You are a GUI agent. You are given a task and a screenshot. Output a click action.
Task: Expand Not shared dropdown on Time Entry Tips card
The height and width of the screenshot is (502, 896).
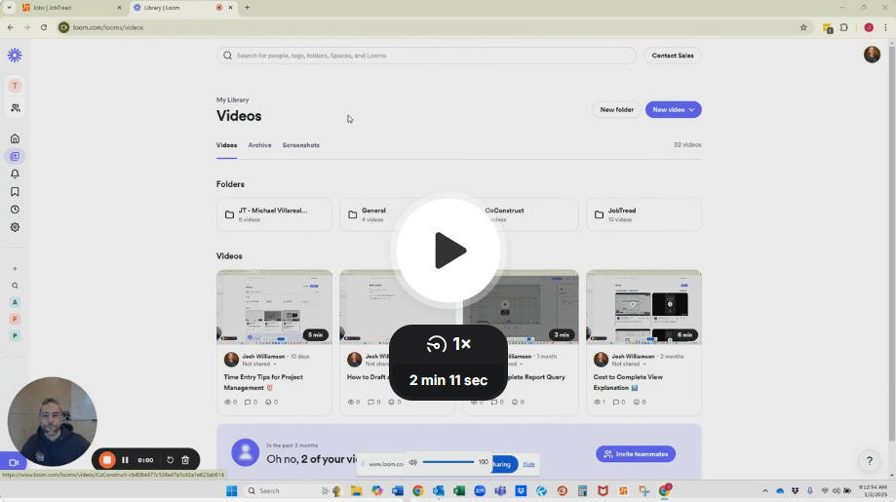click(259, 364)
